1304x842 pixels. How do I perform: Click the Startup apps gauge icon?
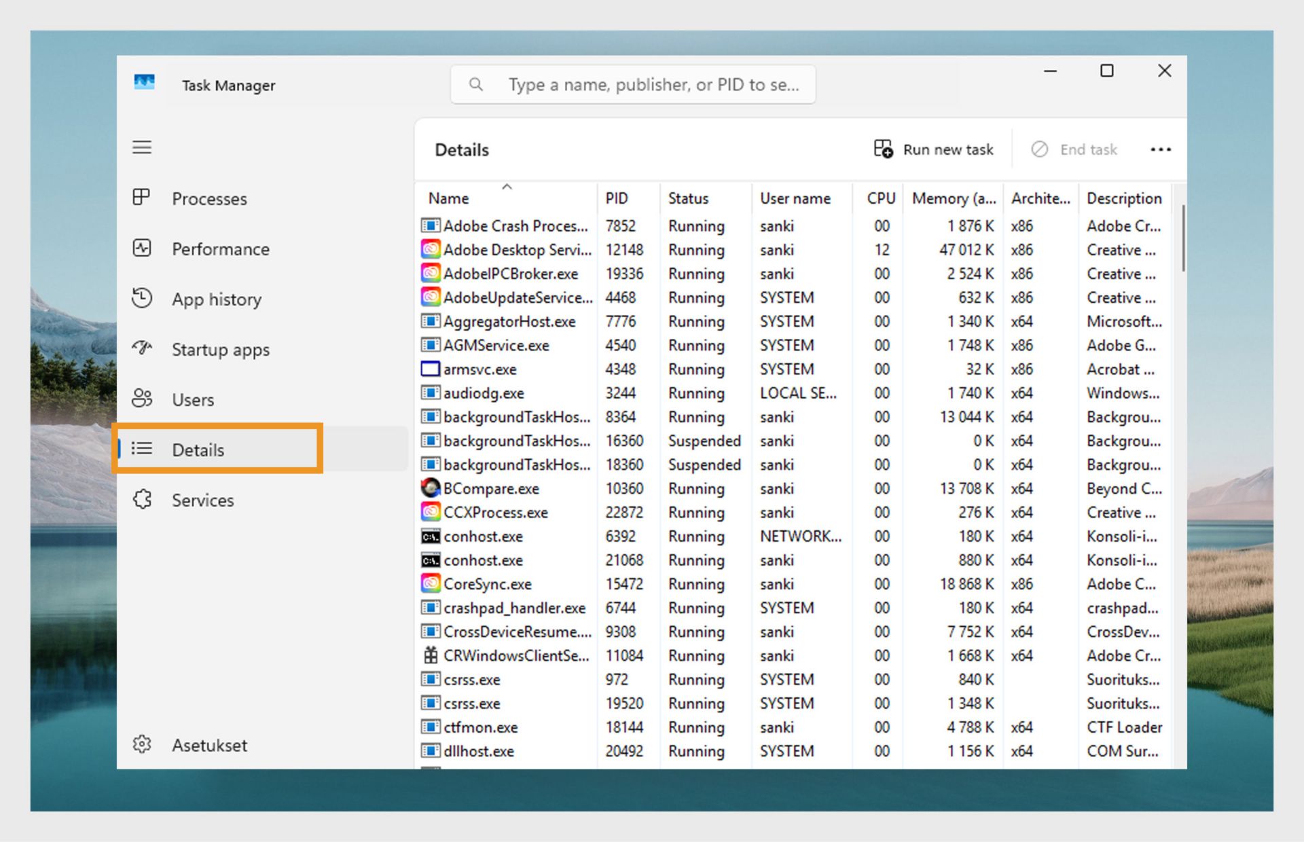[141, 348]
